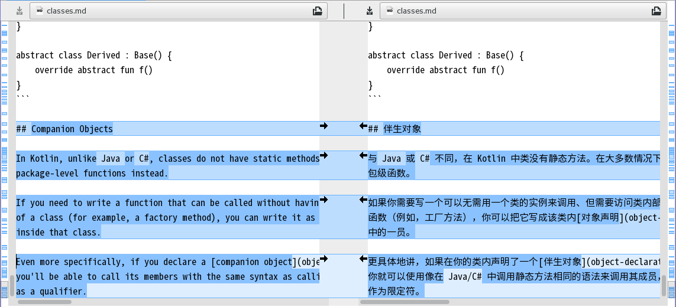Click '## Companion Objects' heading in left pane
This screenshot has width=676, height=307.
64,129
